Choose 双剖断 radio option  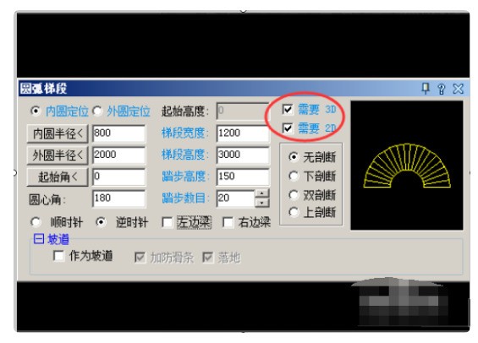[x=294, y=194]
